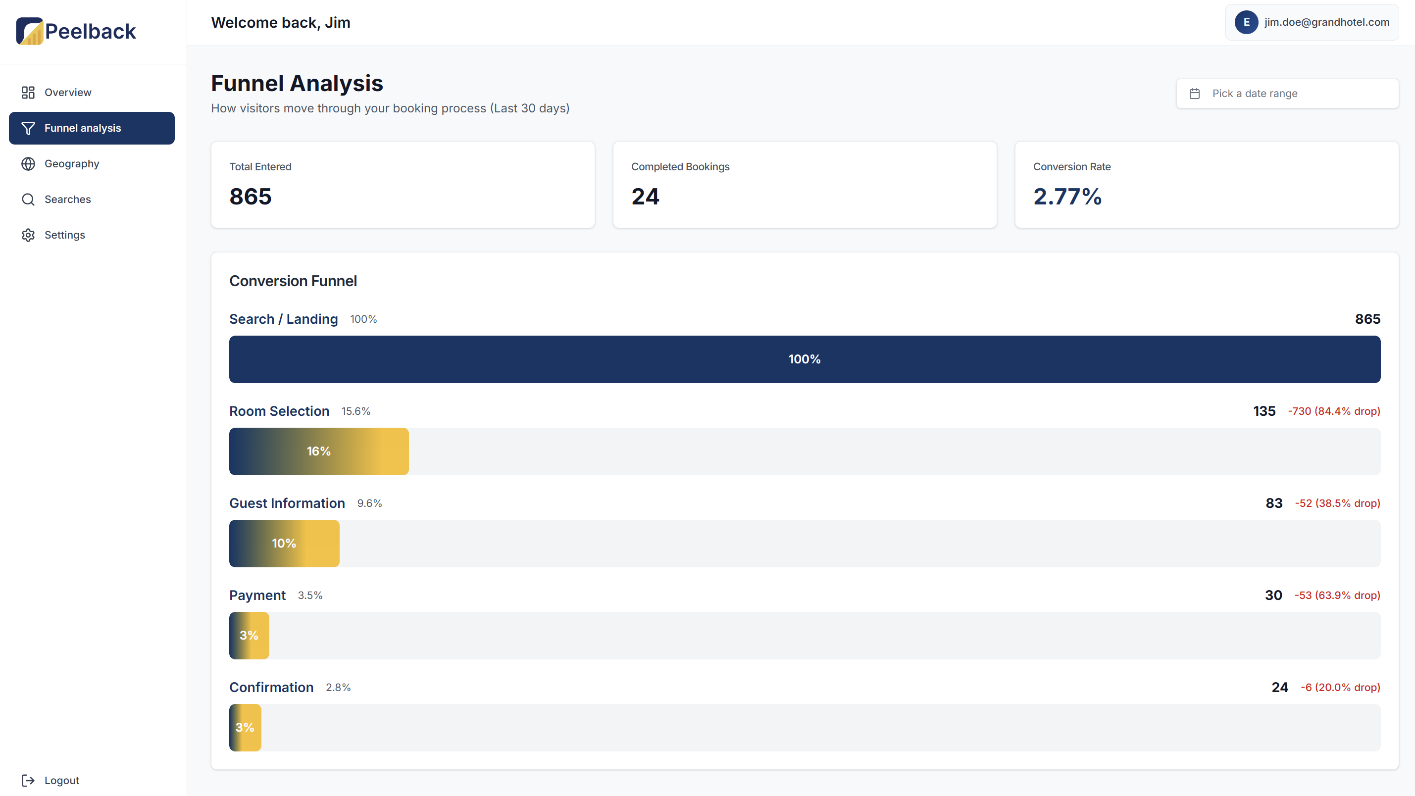This screenshot has width=1415, height=796.
Task: Click the Logout link
Action: click(61, 780)
